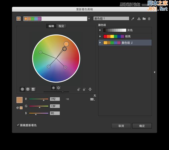
Task: Display color bars view
Action: [x=33, y=89]
